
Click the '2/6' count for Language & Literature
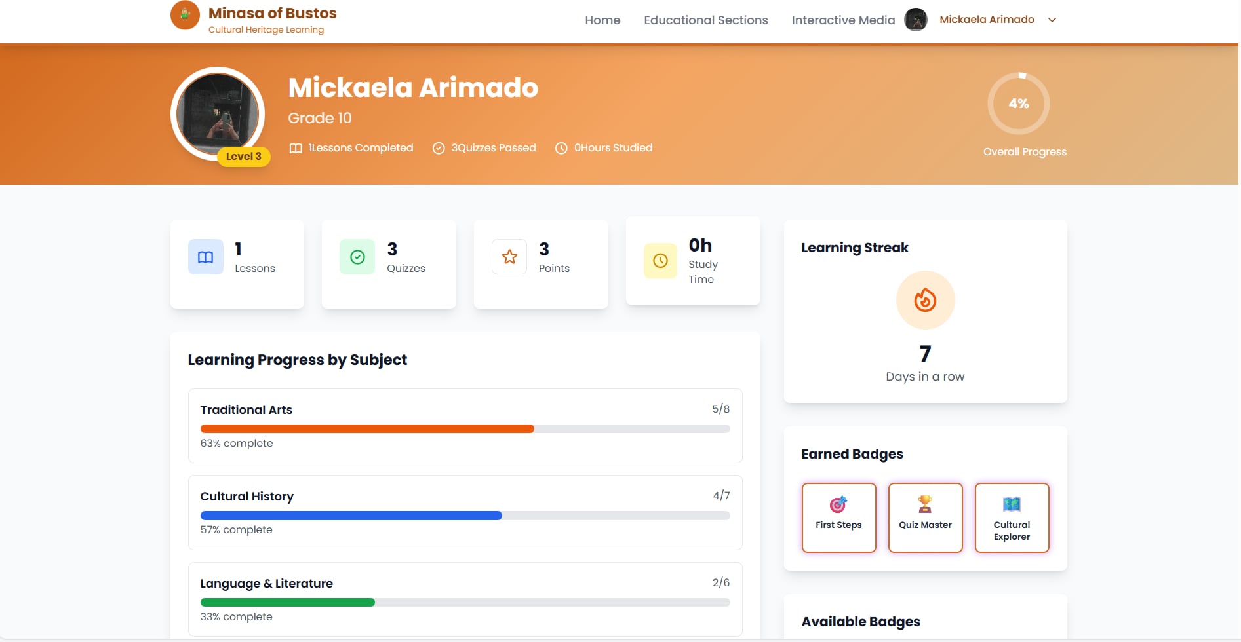(720, 583)
